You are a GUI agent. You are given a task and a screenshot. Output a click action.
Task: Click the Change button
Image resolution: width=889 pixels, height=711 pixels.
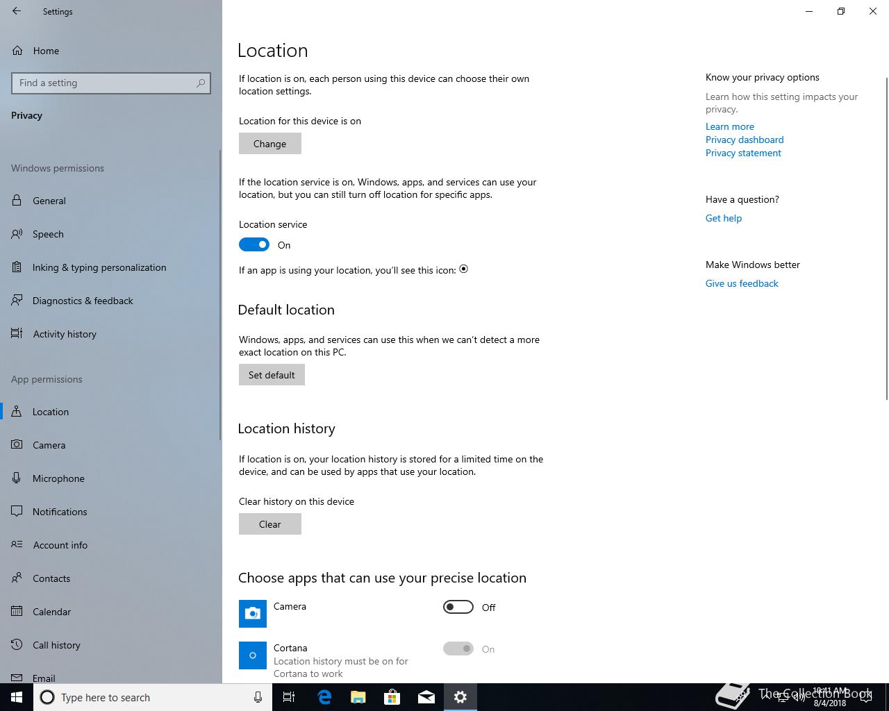point(270,144)
